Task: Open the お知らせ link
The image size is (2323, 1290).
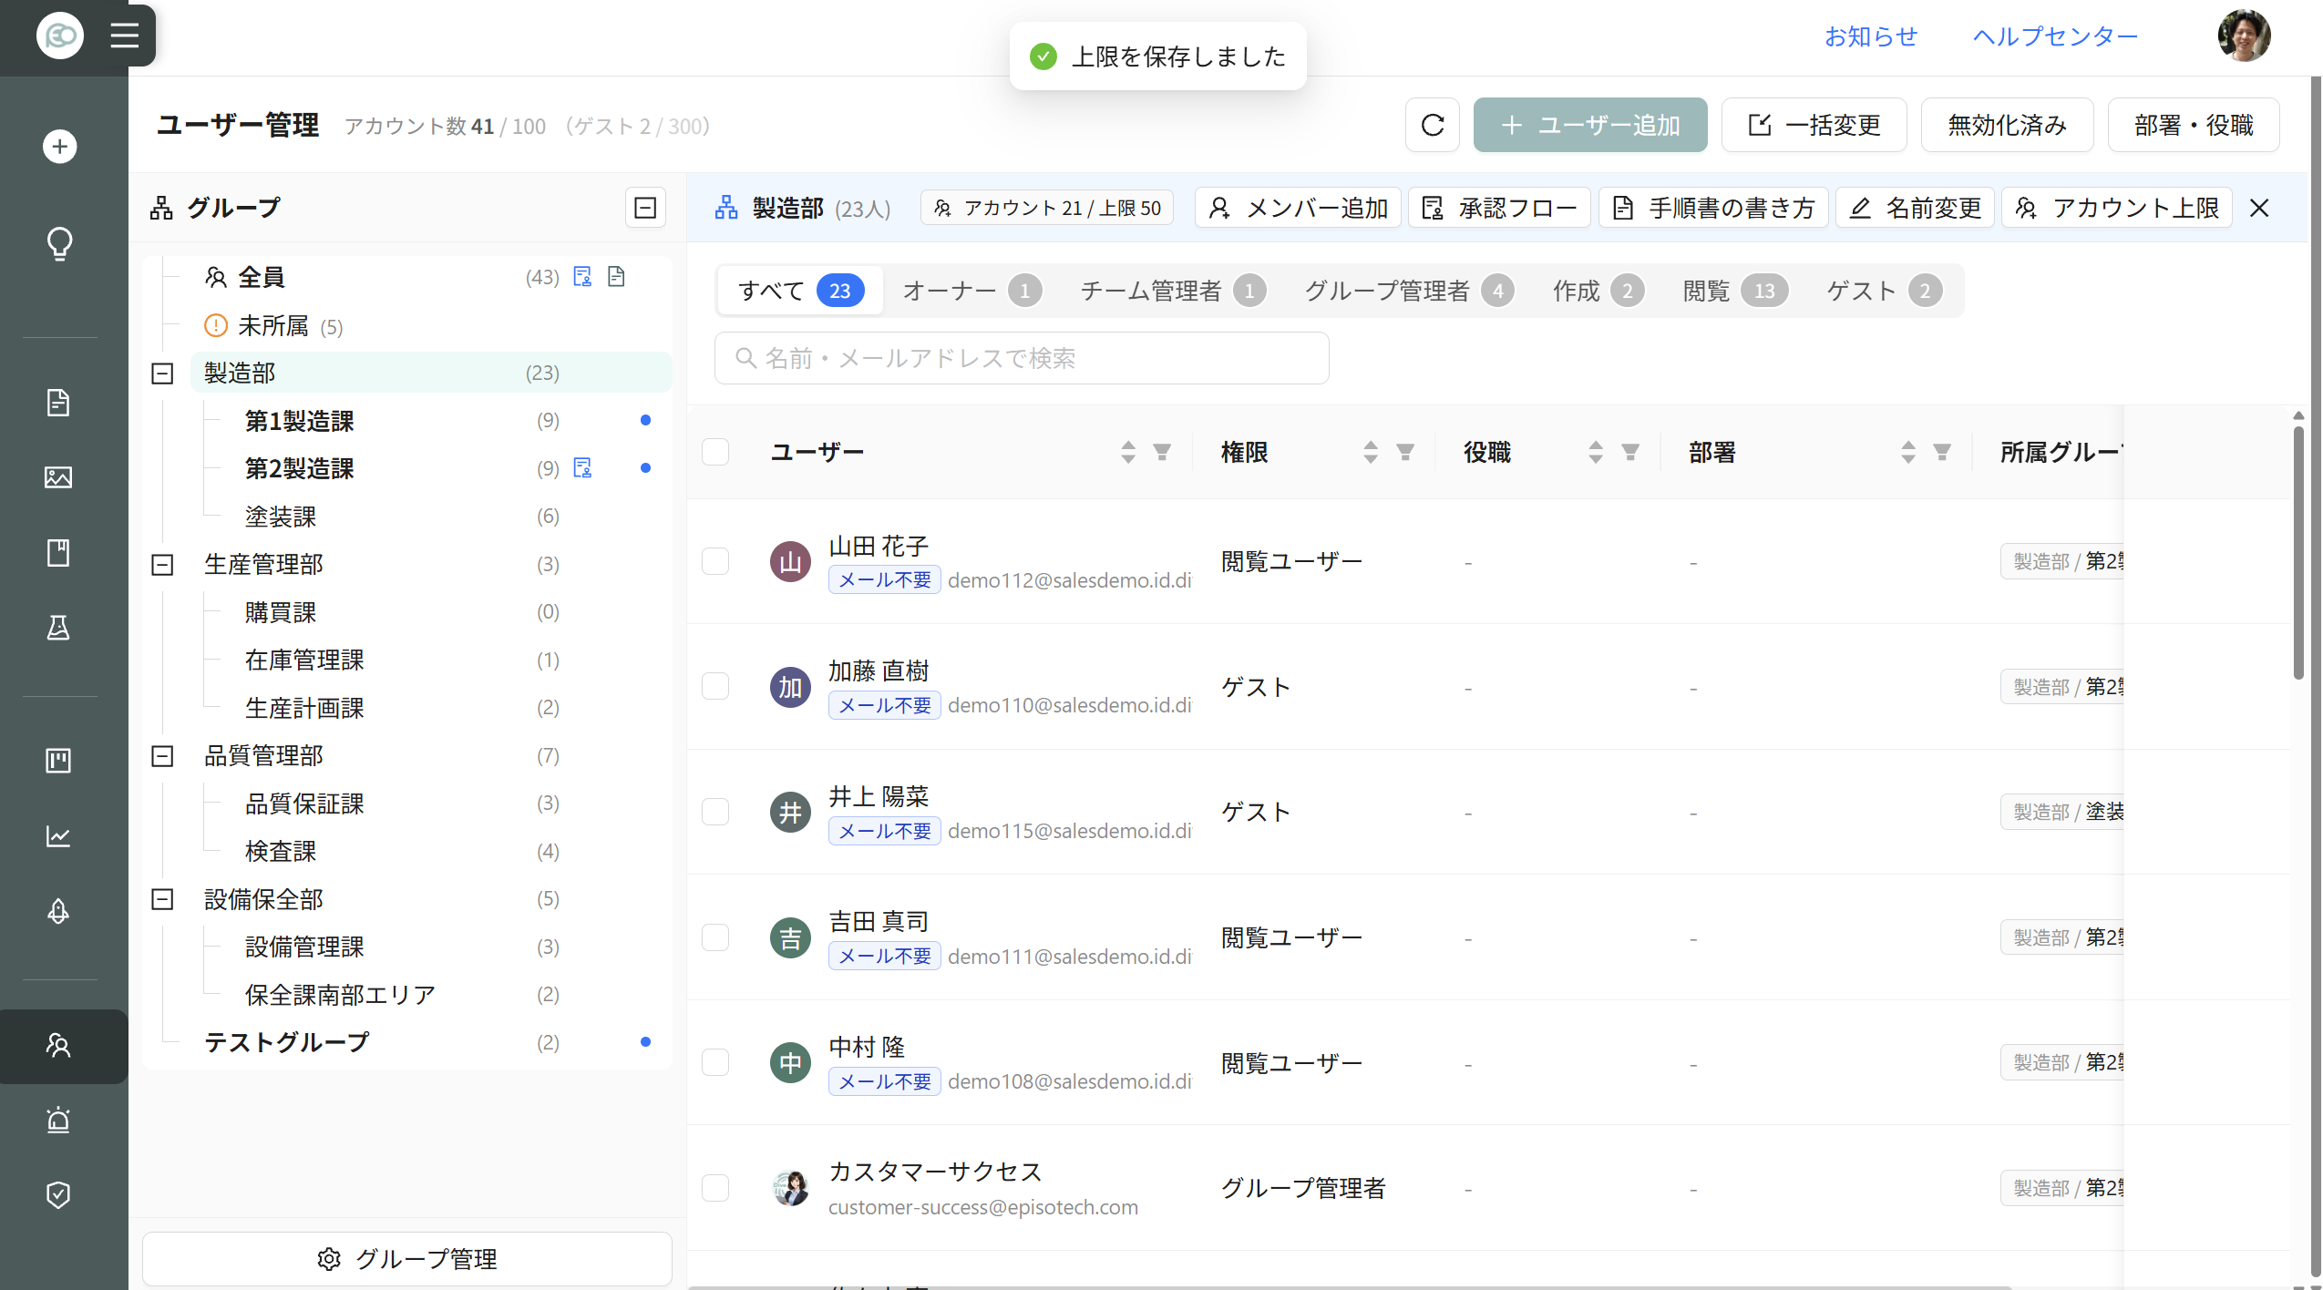Action: click(1870, 36)
